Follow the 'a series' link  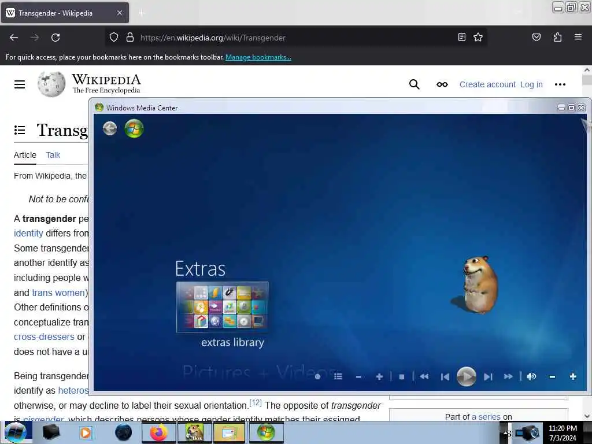(x=486, y=417)
